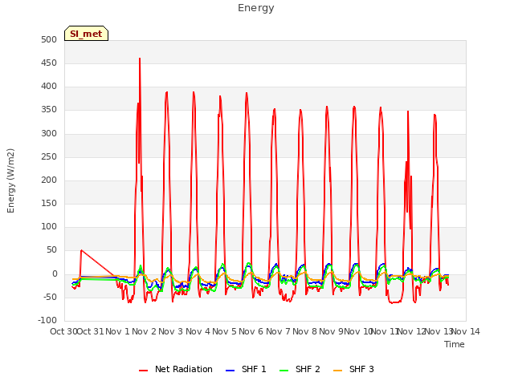Click the Time x-axis label
This screenshot has width=514, height=385.
[455, 344]
